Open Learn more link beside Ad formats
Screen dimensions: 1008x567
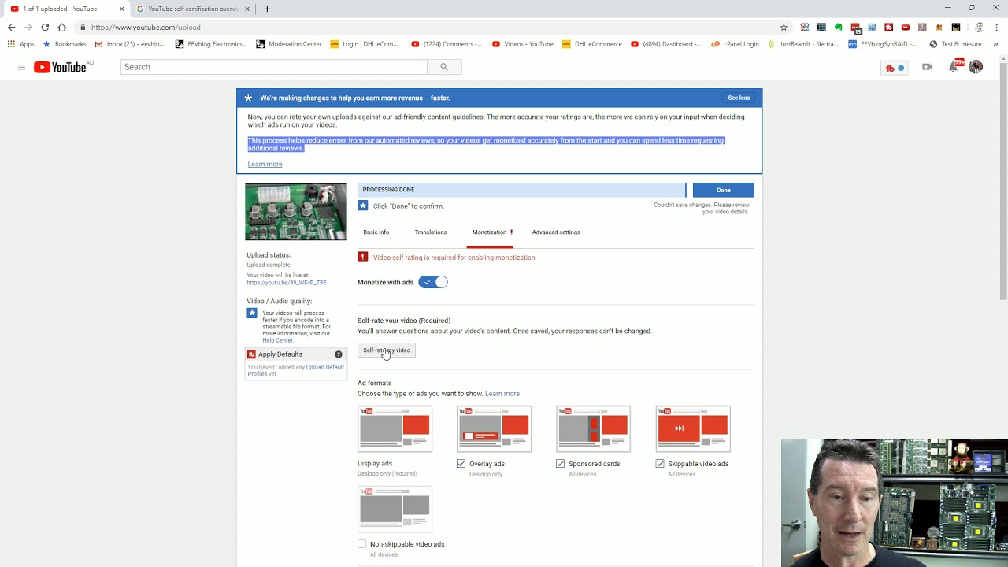[502, 394]
